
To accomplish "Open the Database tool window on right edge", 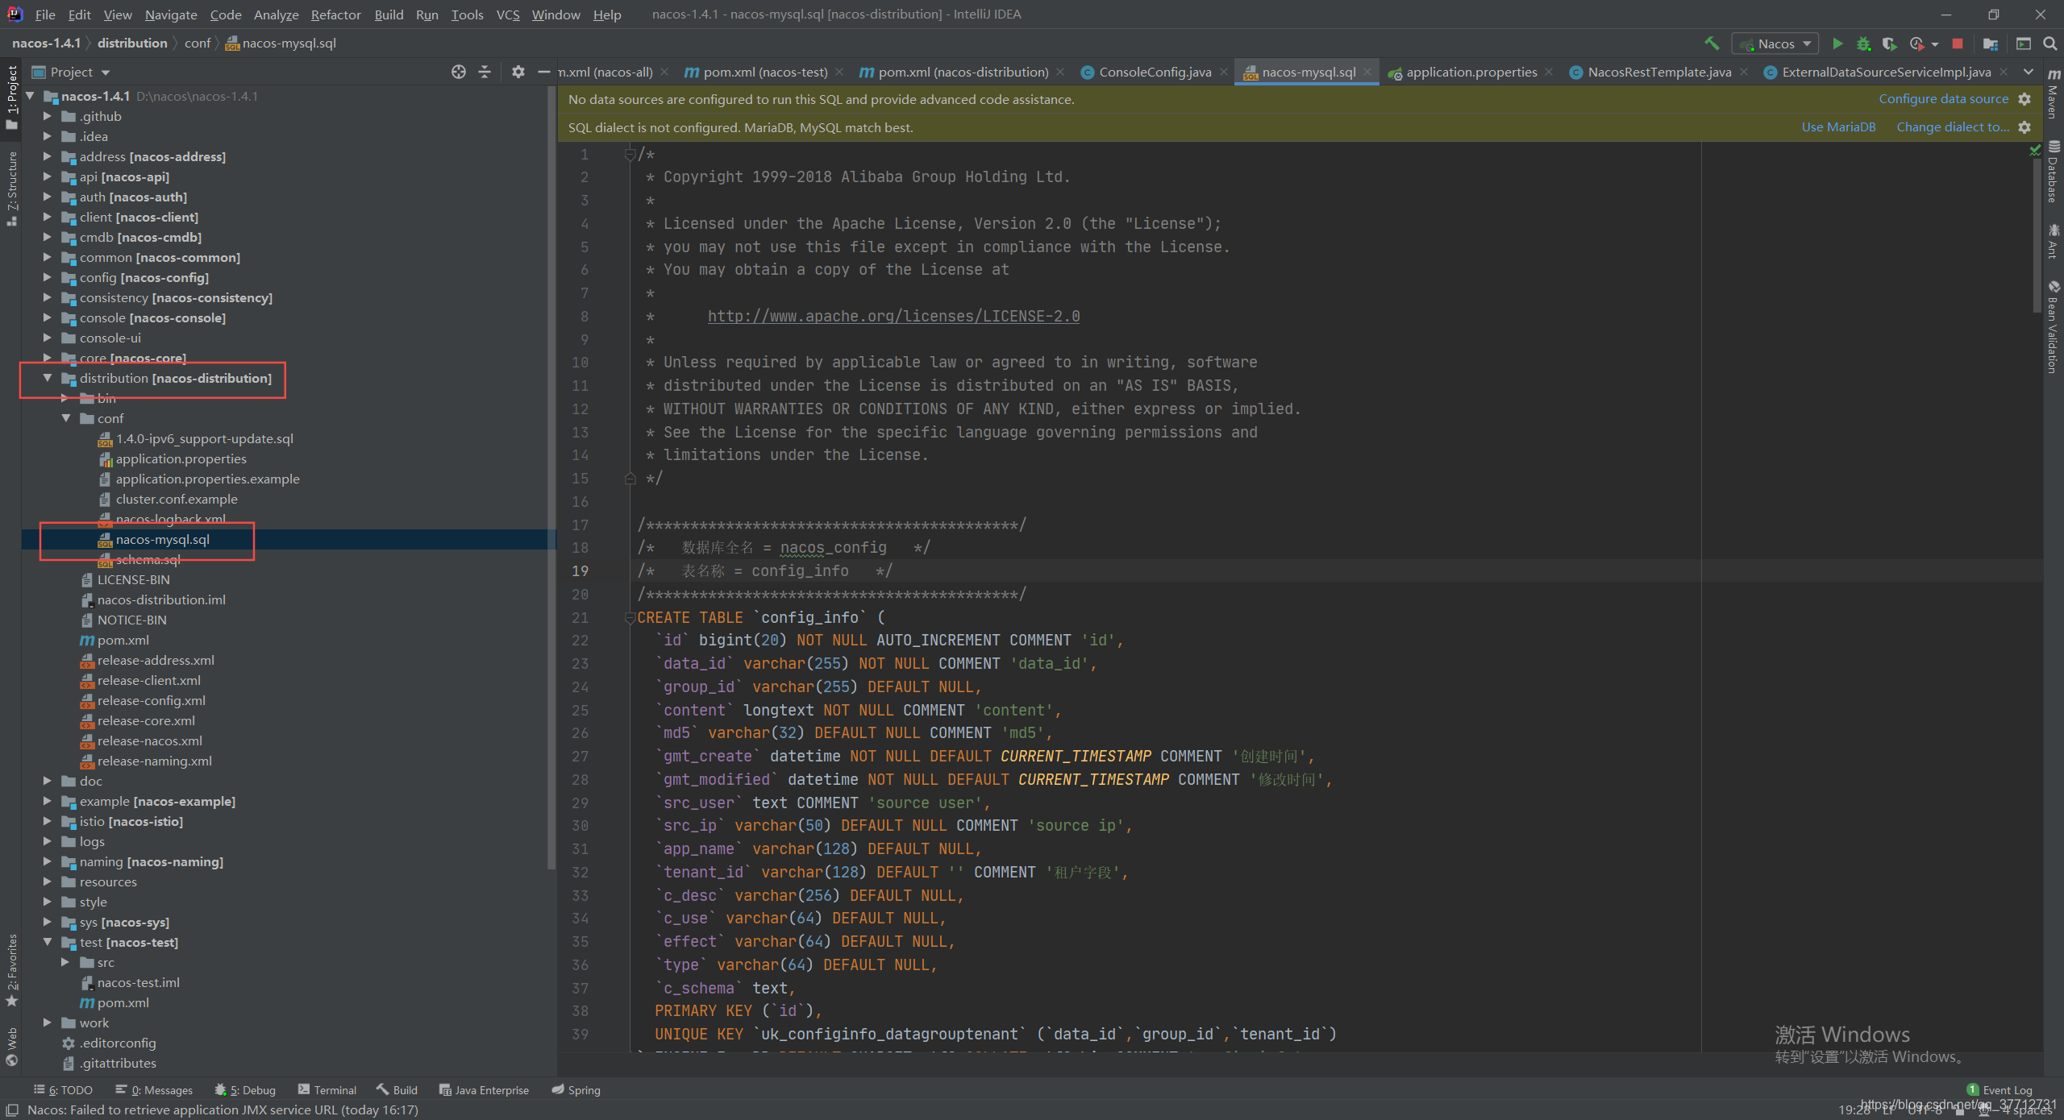I will pos(2054,172).
